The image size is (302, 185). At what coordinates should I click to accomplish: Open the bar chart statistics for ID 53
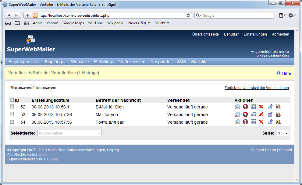pos(278,115)
